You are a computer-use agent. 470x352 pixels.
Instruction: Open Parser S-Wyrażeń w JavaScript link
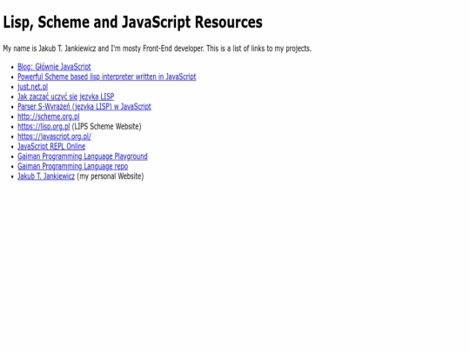(84, 107)
